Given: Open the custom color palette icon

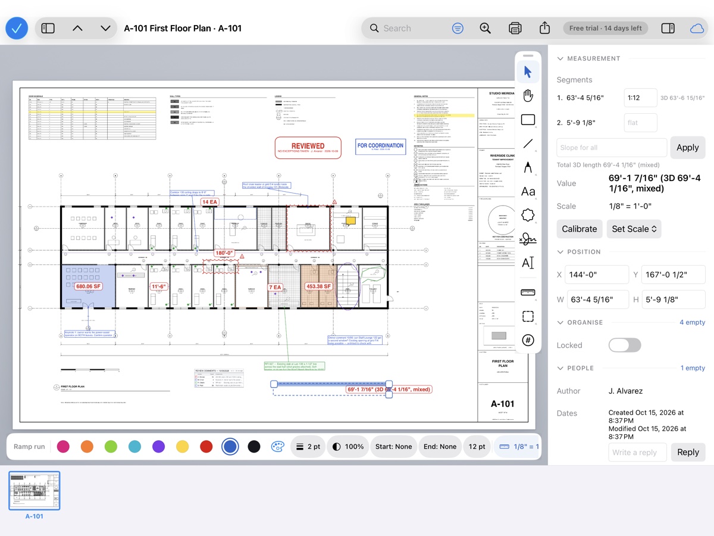Looking at the screenshot, I should tap(277, 447).
